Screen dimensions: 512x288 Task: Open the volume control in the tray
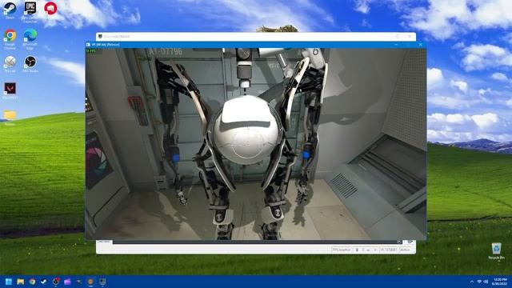[486, 282]
